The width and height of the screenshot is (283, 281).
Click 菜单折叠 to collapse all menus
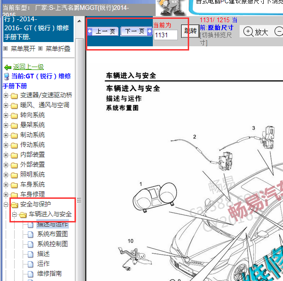pos(58,49)
